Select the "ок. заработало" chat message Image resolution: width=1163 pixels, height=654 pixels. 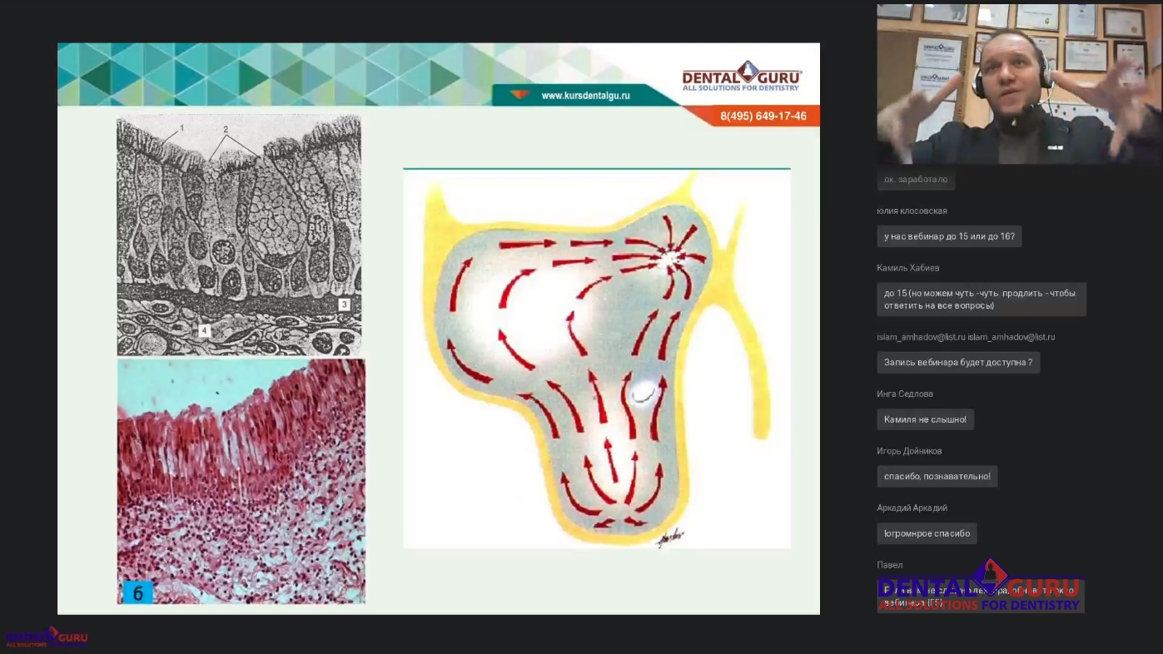[x=916, y=180]
